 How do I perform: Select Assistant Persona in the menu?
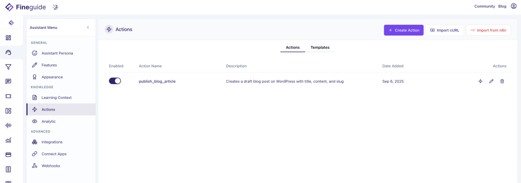click(57, 53)
